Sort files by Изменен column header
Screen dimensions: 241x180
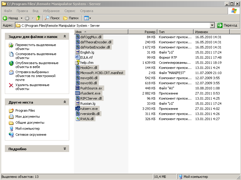click(x=211, y=32)
